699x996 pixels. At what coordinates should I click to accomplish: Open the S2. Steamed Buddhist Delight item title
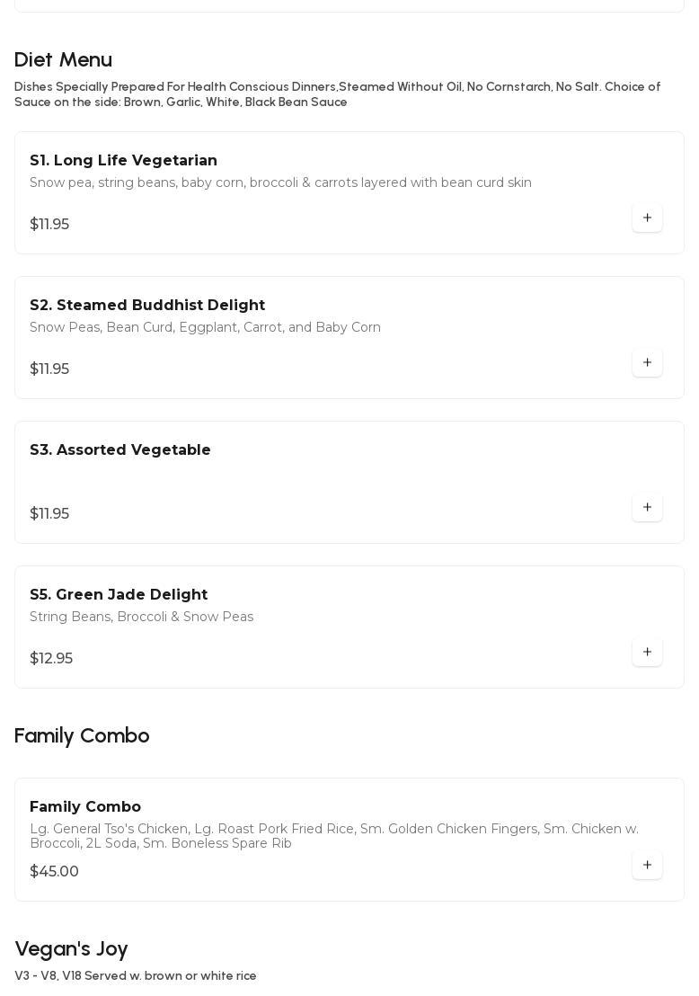(147, 305)
